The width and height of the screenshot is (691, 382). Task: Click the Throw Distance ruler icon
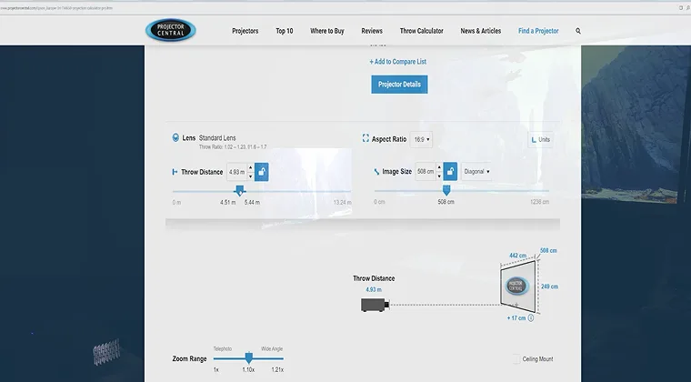tap(175, 172)
